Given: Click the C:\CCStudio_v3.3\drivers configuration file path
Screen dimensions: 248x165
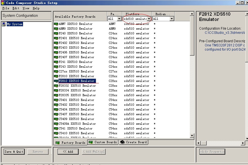Looking at the screenshot, I should coord(225,33).
